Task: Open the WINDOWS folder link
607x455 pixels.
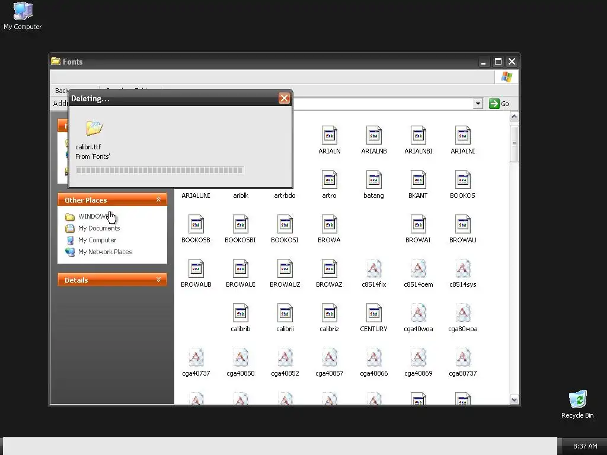Action: 93,216
